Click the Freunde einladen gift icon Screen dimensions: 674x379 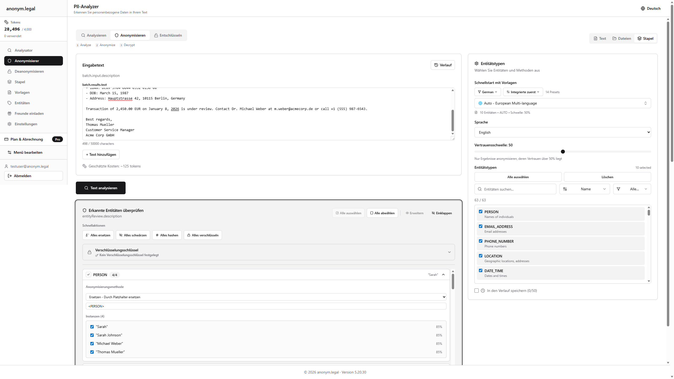click(x=9, y=113)
